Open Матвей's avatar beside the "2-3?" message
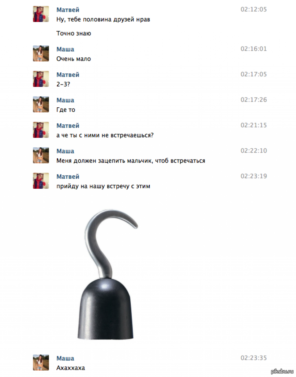Image resolution: width=296 pixels, height=377 pixels. click(x=41, y=79)
